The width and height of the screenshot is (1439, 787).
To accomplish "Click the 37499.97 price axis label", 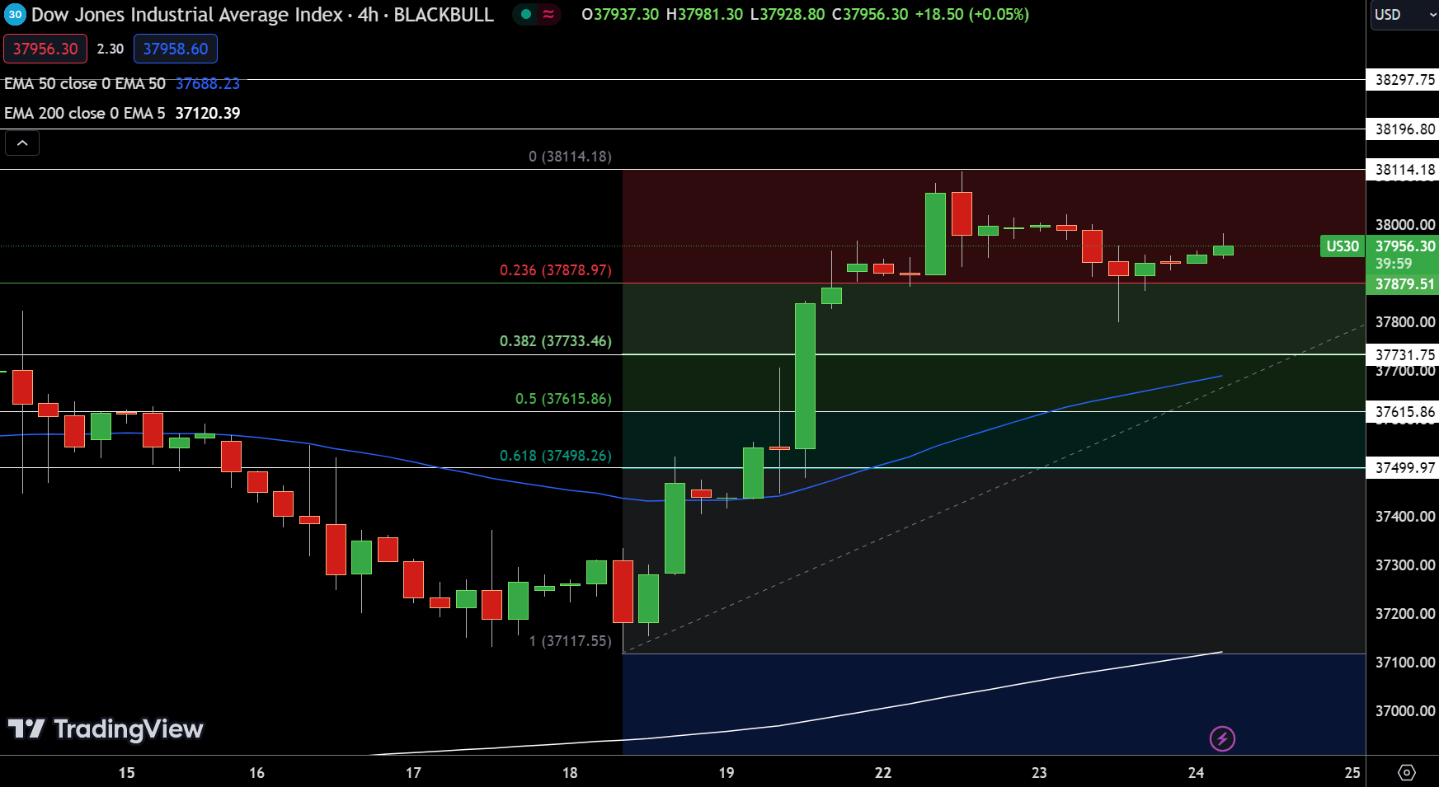I will (1405, 468).
